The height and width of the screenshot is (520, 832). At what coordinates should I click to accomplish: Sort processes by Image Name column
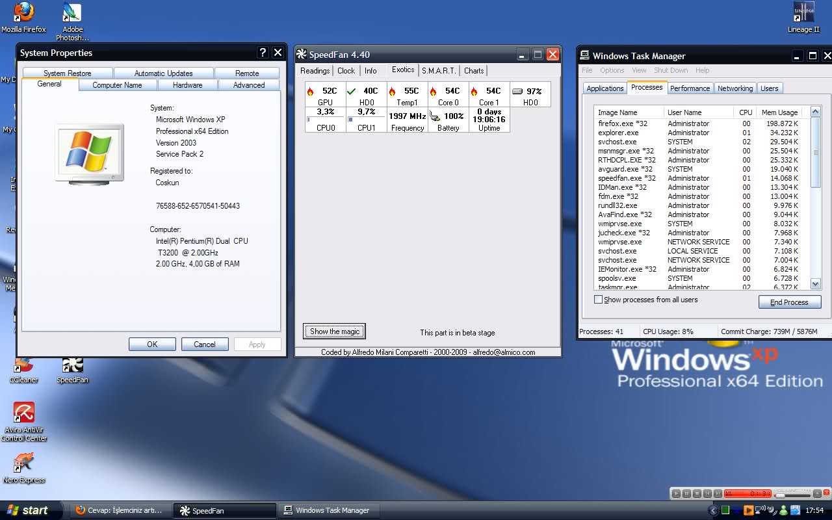tap(629, 112)
